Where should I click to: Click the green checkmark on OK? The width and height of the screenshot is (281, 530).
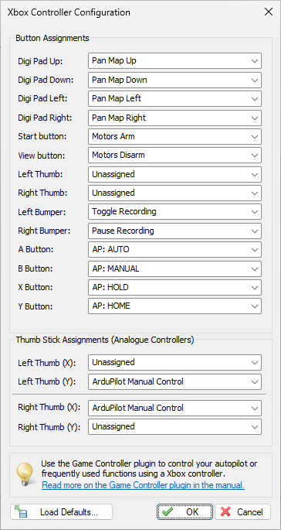tap(168, 511)
